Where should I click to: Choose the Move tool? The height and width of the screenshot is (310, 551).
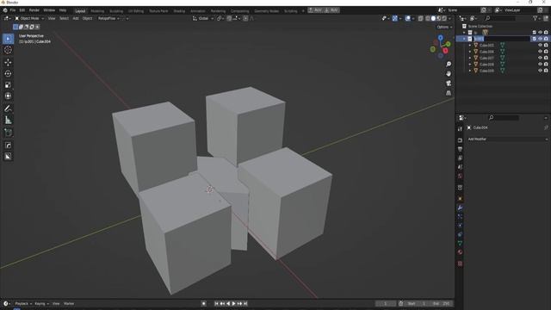(x=8, y=62)
